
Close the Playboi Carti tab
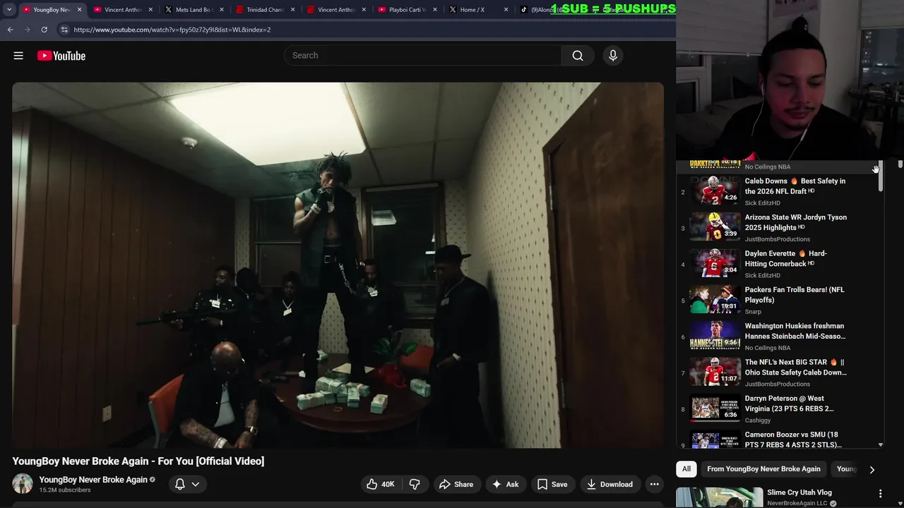[434, 10]
